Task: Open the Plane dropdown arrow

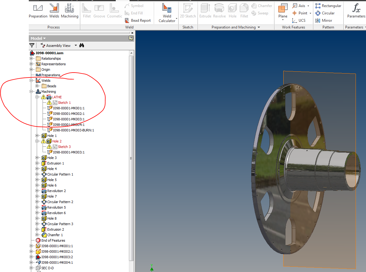Action: point(282,19)
